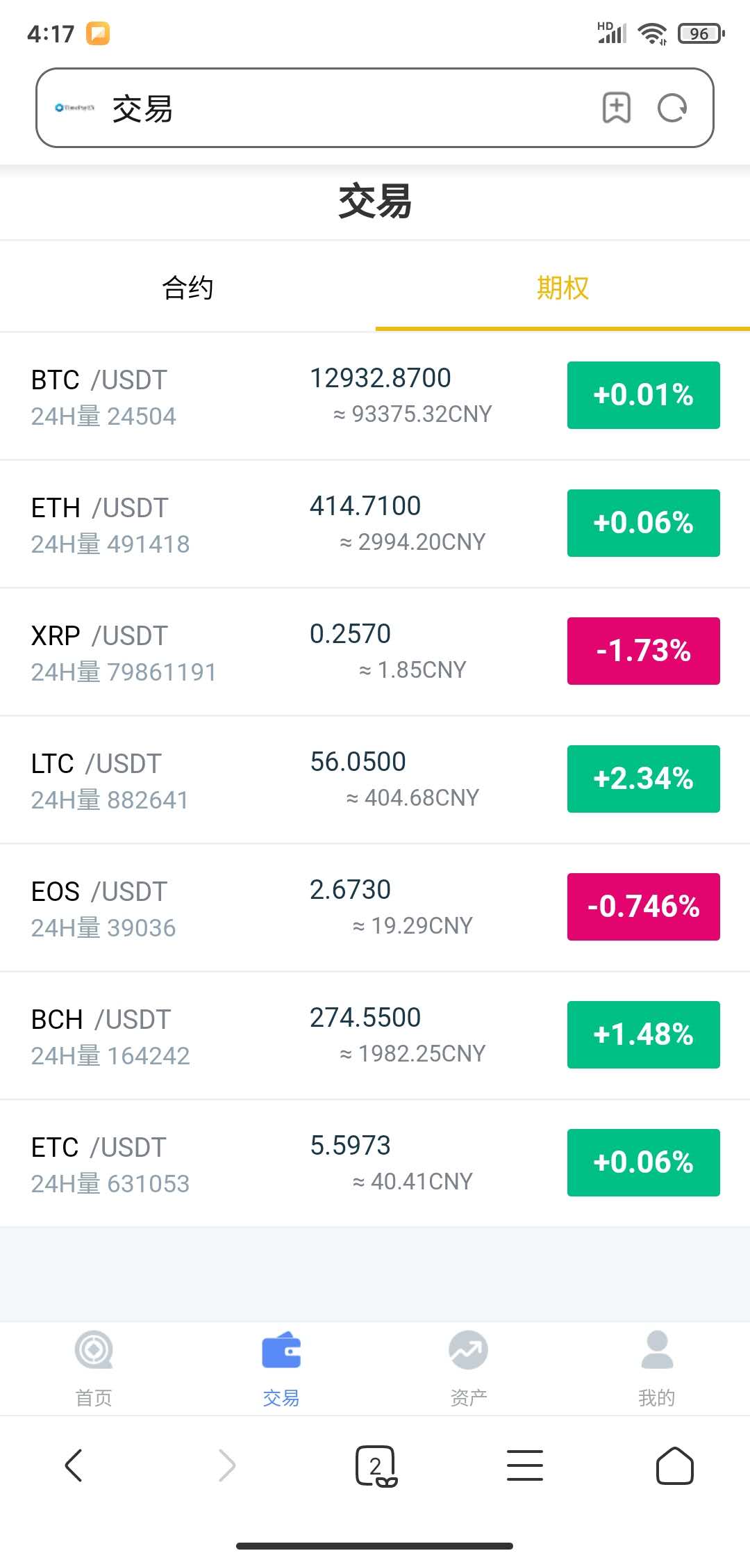Image resolution: width=750 pixels, height=1560 pixels.
Task: Open the 我的 profile tab icon
Action: coord(656,1349)
